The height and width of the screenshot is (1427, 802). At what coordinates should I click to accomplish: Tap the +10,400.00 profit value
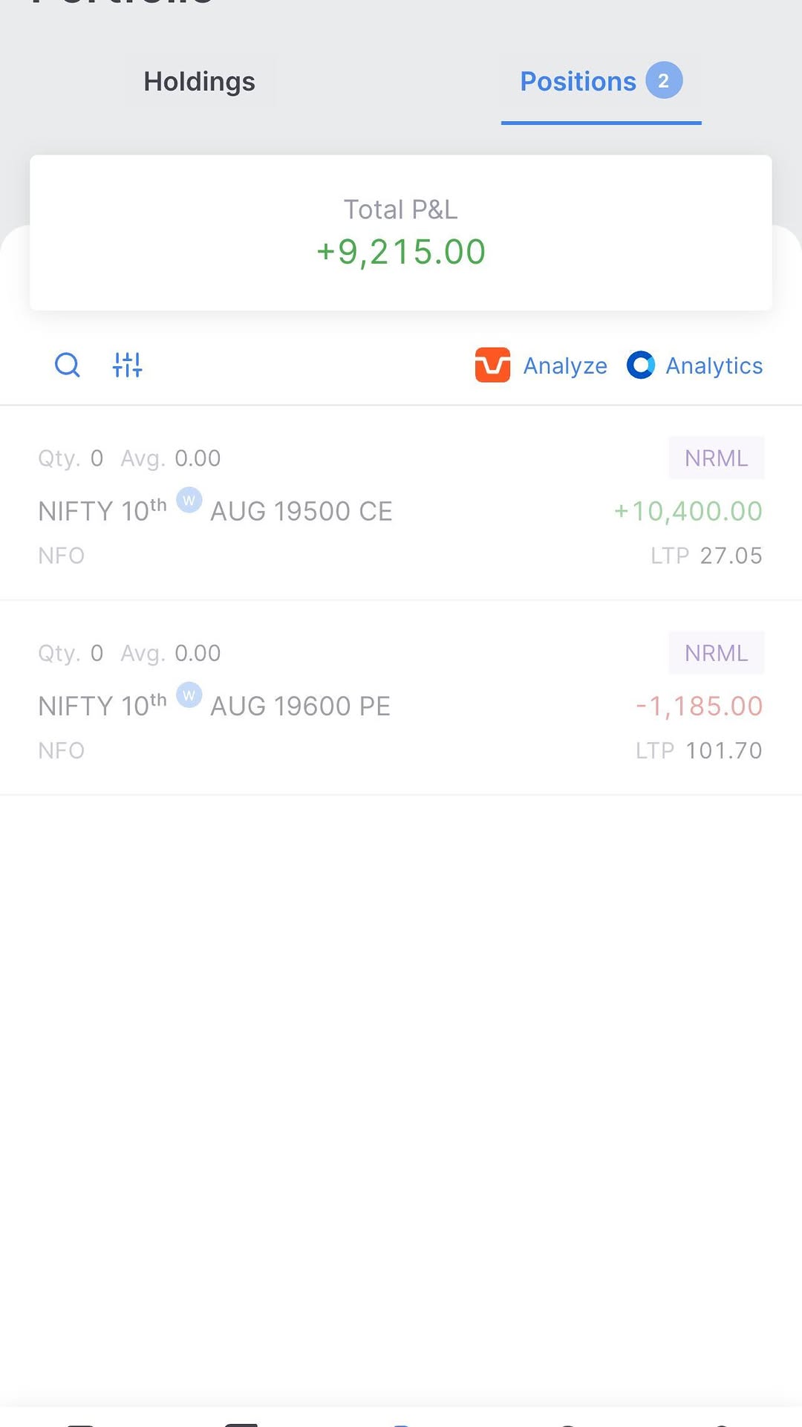[x=688, y=511]
